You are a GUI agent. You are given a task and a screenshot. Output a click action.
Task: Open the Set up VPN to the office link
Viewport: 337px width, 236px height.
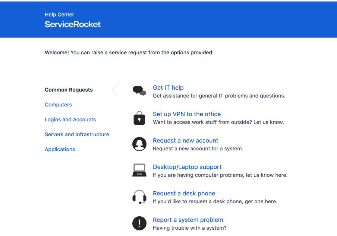(187, 114)
